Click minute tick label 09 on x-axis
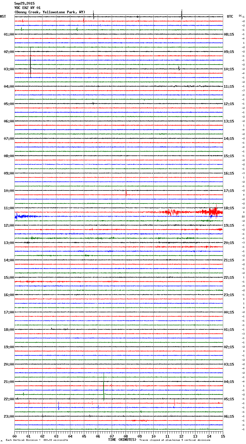This screenshot has height=444, width=246. tap(140, 436)
